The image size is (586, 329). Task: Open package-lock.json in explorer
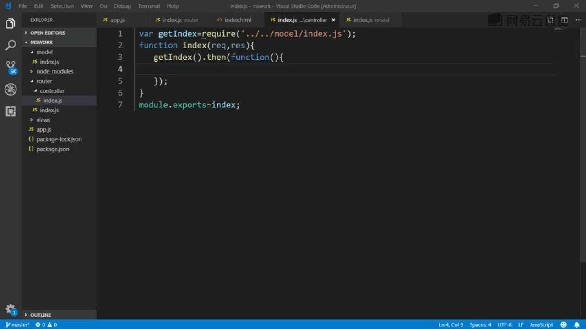point(59,139)
